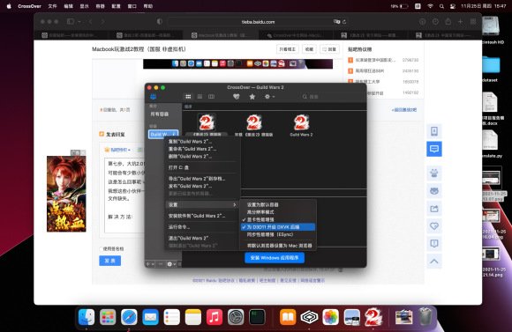Toggle the 使用签名档 checkbox
This screenshot has width=512, height=332.
coord(101,248)
